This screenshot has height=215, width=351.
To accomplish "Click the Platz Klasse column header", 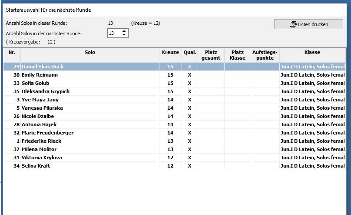I will tap(238, 55).
